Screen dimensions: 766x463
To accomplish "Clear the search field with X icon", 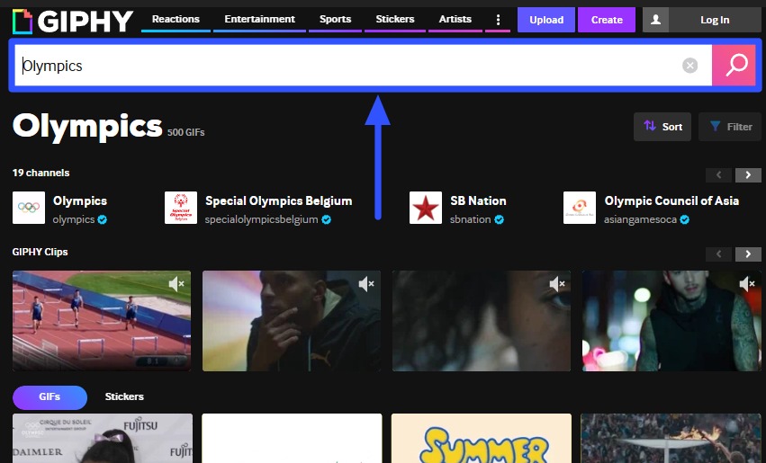I will 689,65.
